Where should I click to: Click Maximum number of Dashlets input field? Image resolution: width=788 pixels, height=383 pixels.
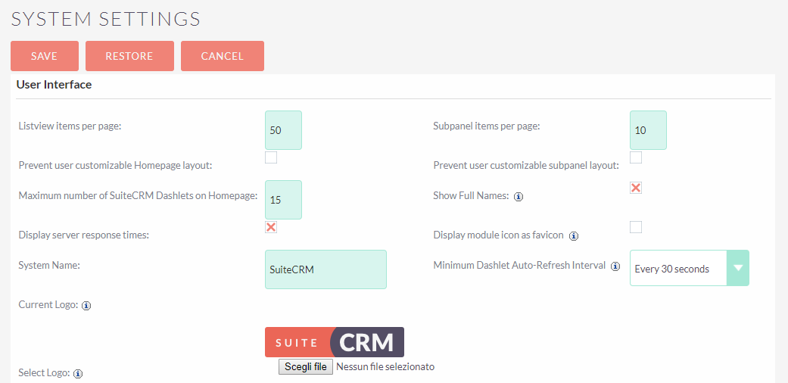[x=283, y=200]
